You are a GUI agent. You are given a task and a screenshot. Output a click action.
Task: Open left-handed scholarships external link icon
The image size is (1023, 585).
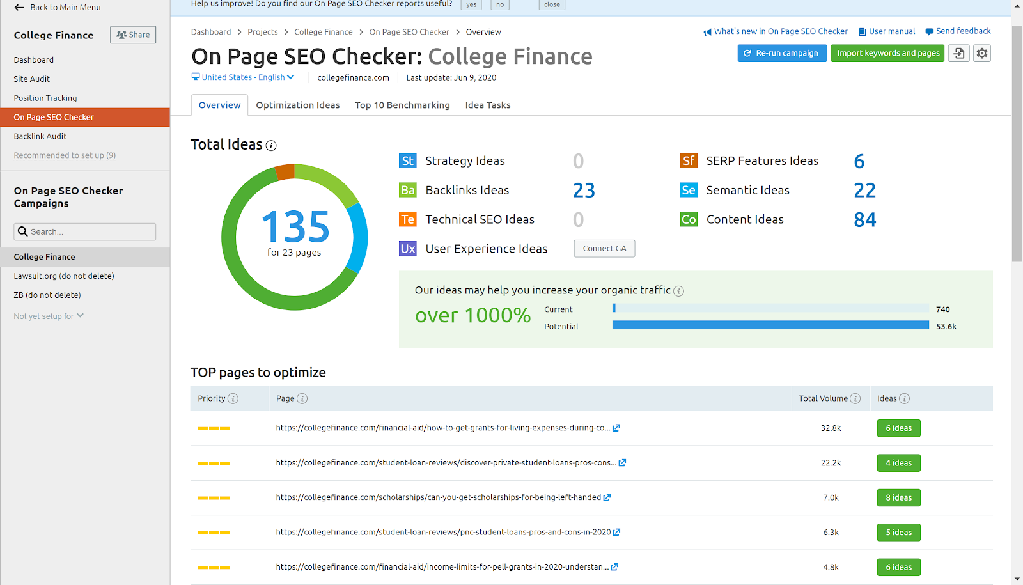607,497
